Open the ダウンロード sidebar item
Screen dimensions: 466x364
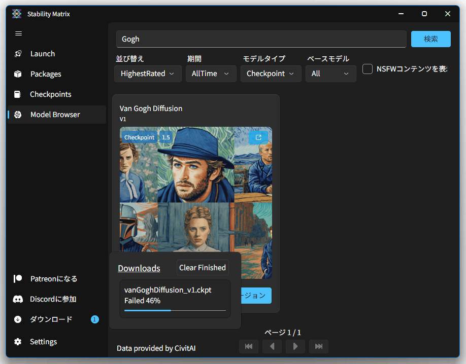(x=57, y=319)
